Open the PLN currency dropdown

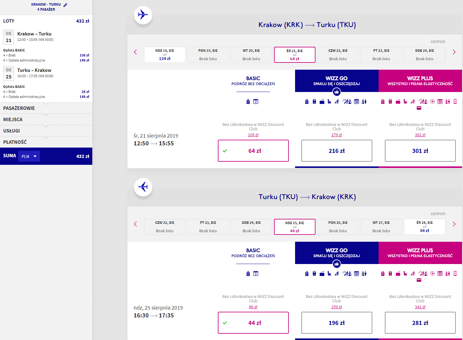[x=29, y=156]
